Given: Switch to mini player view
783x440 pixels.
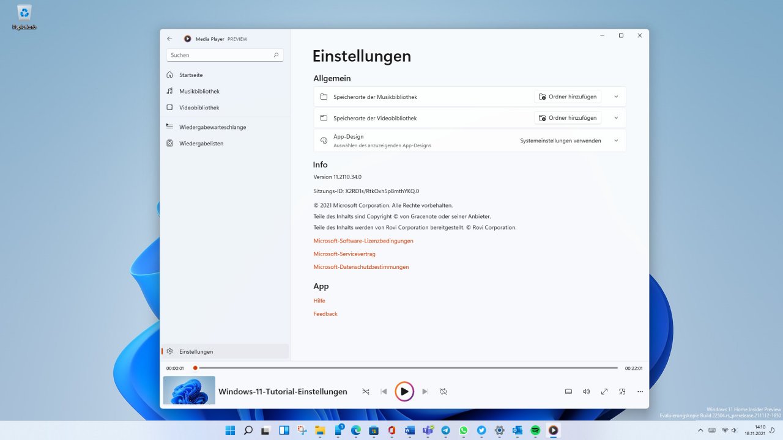Looking at the screenshot, I should click(622, 391).
